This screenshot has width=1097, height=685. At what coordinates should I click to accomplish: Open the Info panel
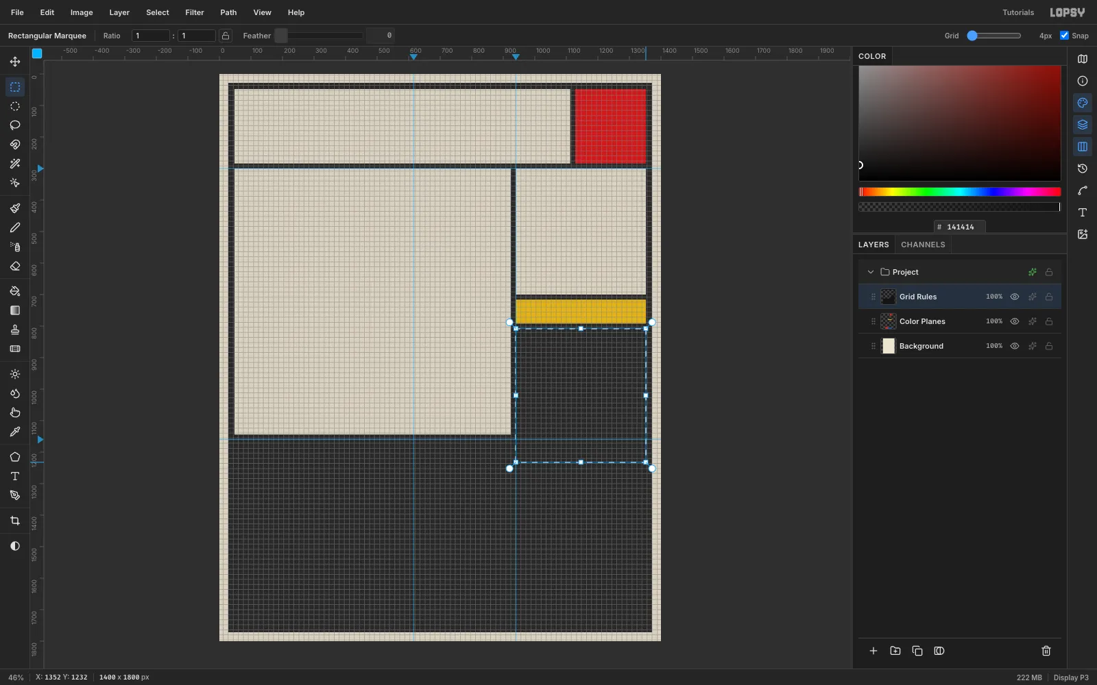(x=1083, y=81)
